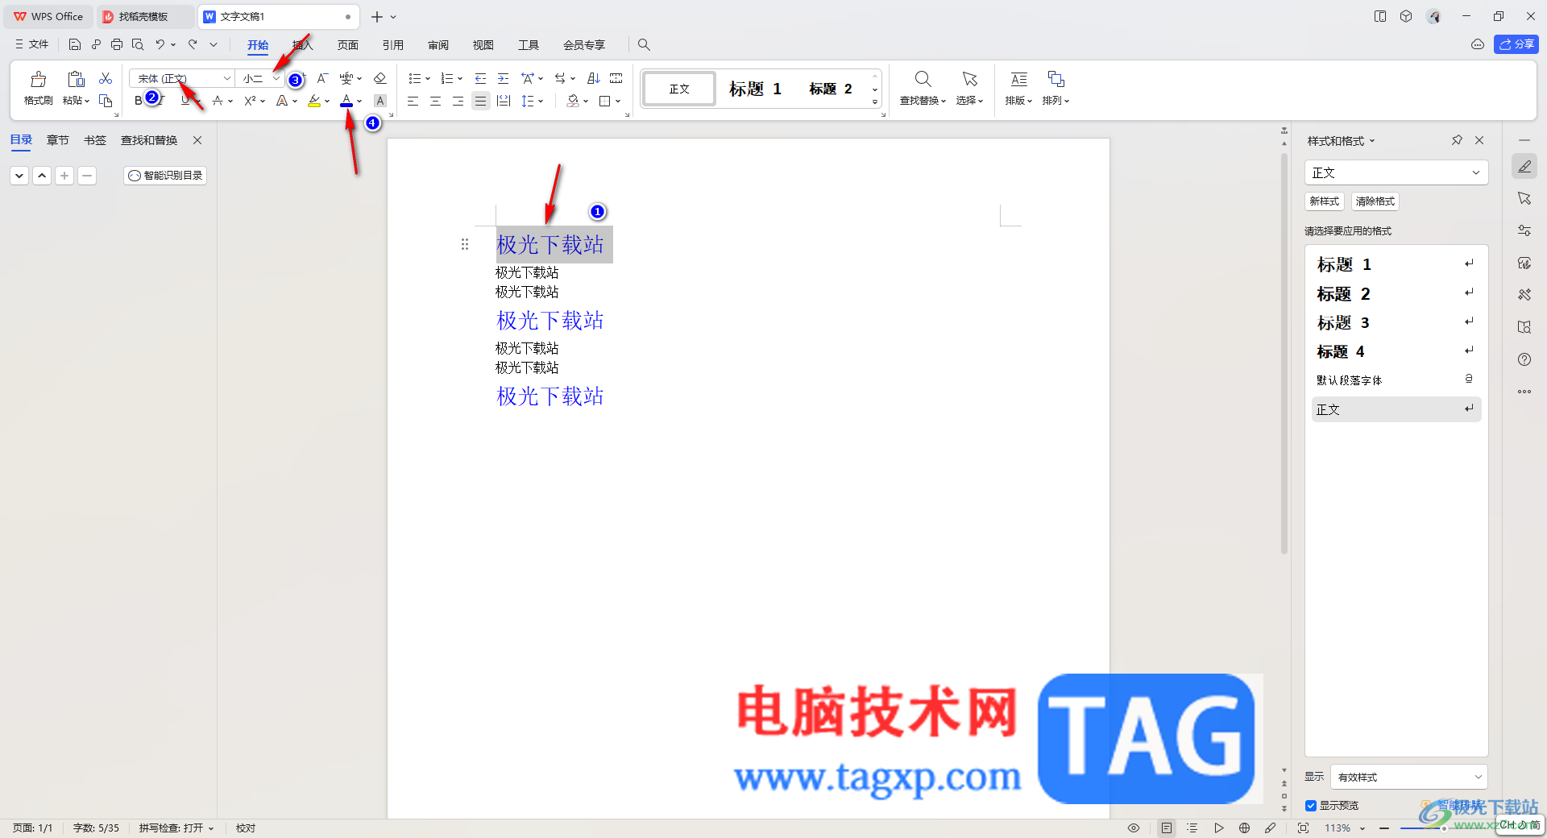This screenshot has height=838, width=1547.
Task: Click Smart Identify TOC button
Action: [165, 176]
